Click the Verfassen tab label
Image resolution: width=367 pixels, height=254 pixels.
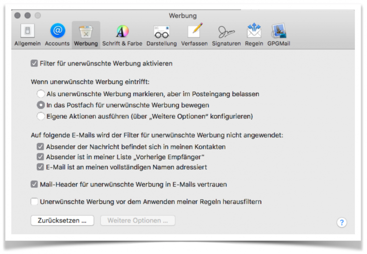tap(194, 44)
